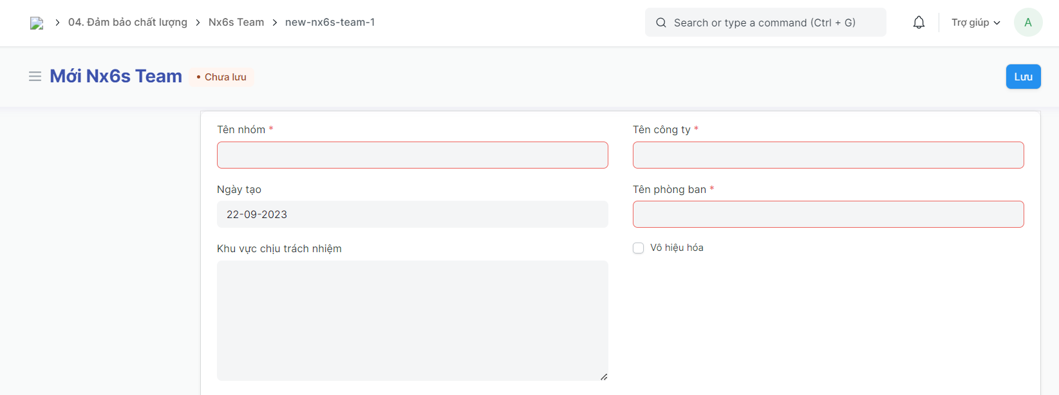Click the 'Chưa lưu' status indicator

pos(222,77)
